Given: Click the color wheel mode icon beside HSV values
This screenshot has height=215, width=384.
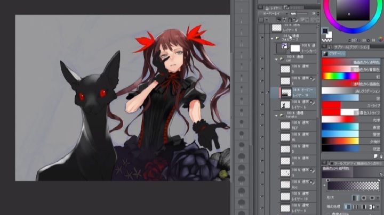Looking at the screenshot, I should (x=381, y=39).
